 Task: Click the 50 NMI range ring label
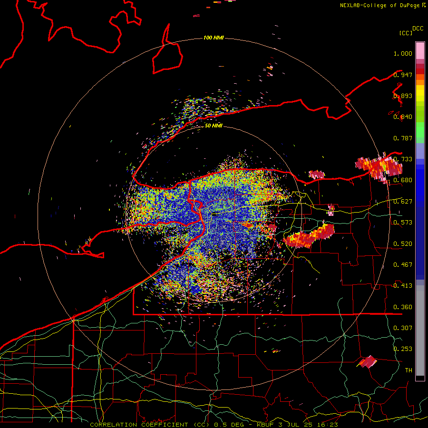coord(214,126)
